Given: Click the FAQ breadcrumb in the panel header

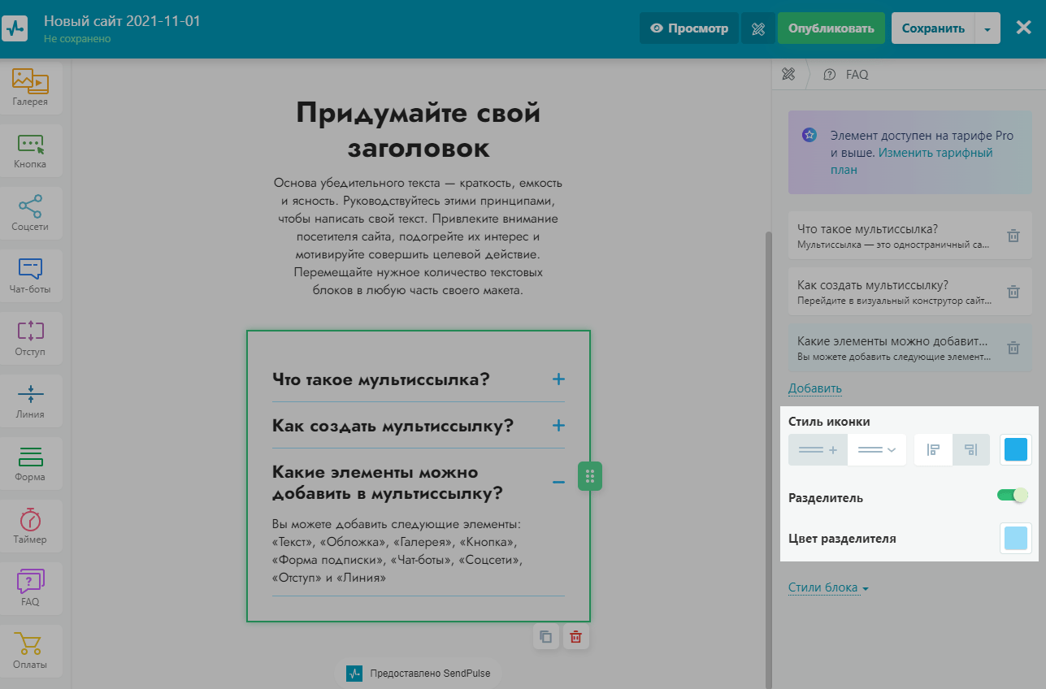Looking at the screenshot, I should pos(857,74).
